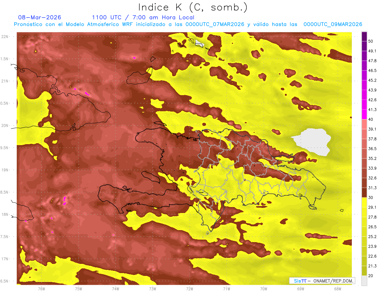The image size is (379, 293).
Task: Click the "22.6" legend value
Action: [x=372, y=256]
